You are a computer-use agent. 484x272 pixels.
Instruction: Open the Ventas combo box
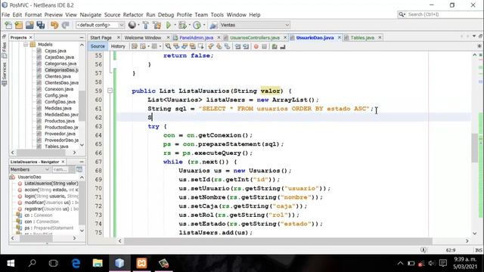(255, 25)
